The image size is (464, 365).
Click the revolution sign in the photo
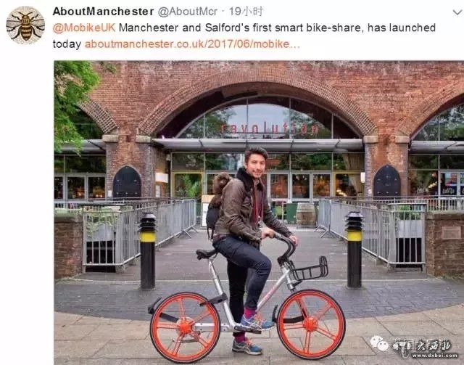[269, 128]
